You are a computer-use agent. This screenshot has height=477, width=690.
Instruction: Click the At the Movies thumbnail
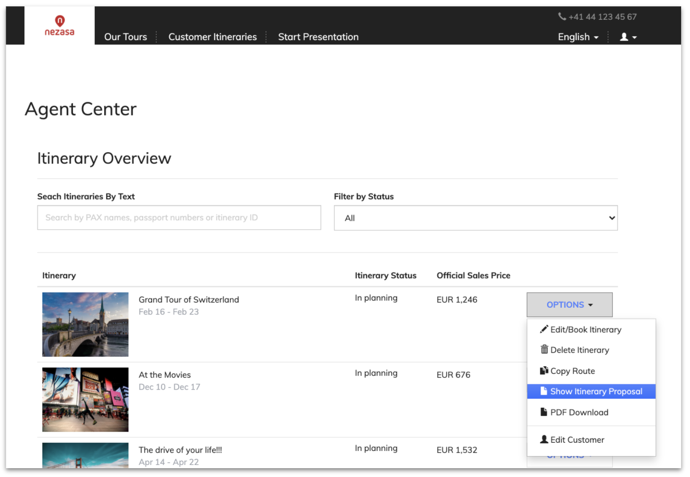(85, 399)
